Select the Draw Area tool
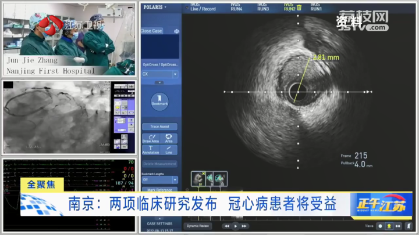Screen dimensions: 419x235 [150, 139]
